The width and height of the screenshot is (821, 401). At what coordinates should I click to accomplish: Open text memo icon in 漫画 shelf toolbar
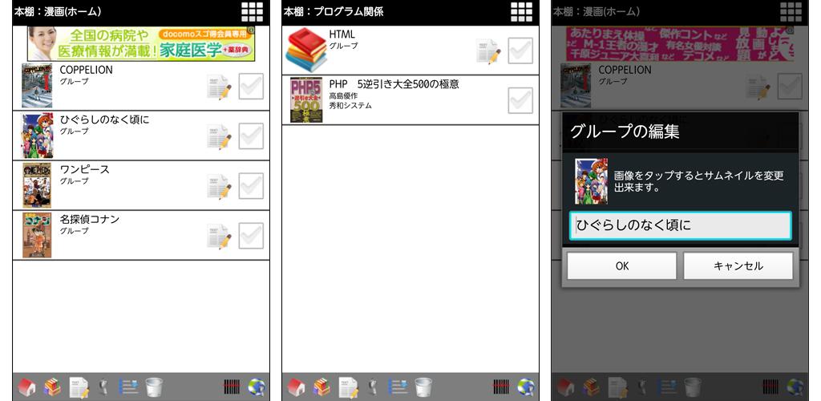[79, 387]
